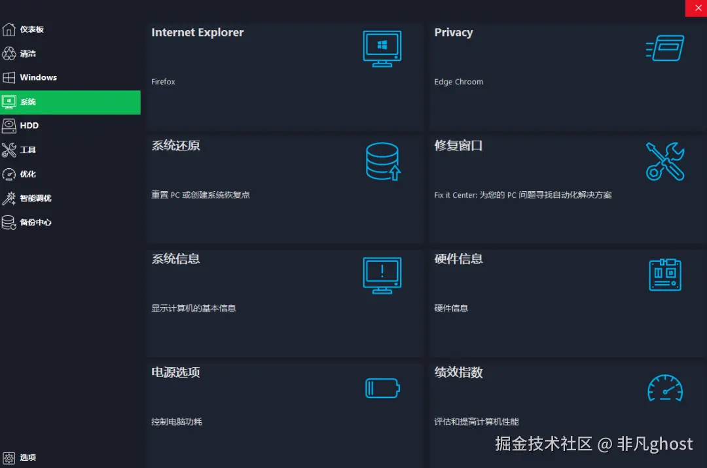Click the 硬件信息 motherboard icon

click(x=664, y=275)
